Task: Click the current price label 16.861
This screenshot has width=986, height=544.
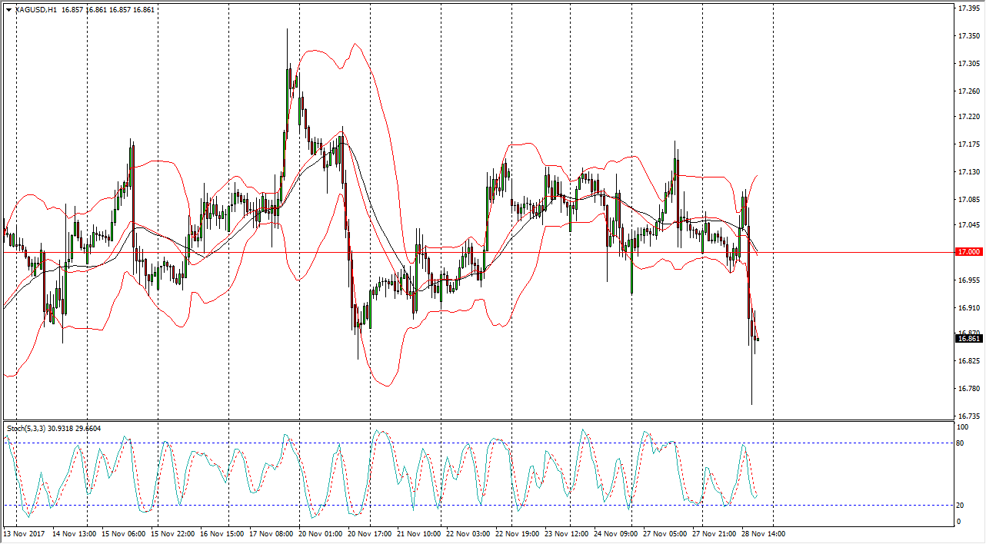Action: click(968, 339)
